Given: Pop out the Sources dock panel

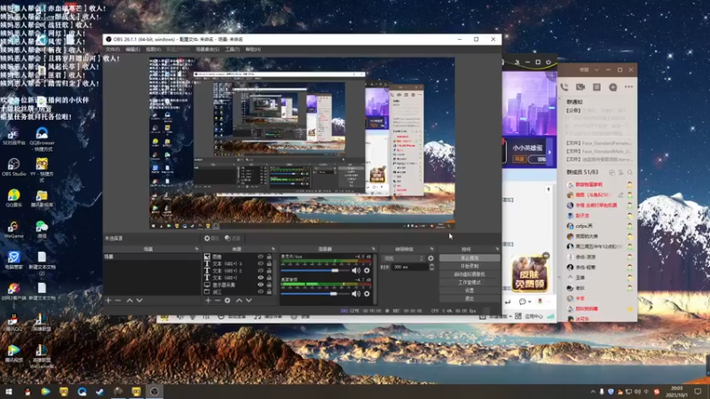Looking at the screenshot, I should [273, 249].
